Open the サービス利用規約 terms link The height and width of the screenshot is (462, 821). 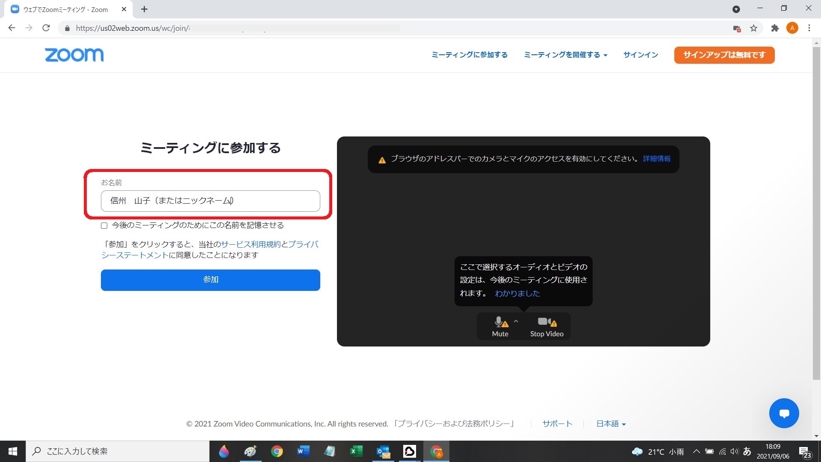coord(251,244)
